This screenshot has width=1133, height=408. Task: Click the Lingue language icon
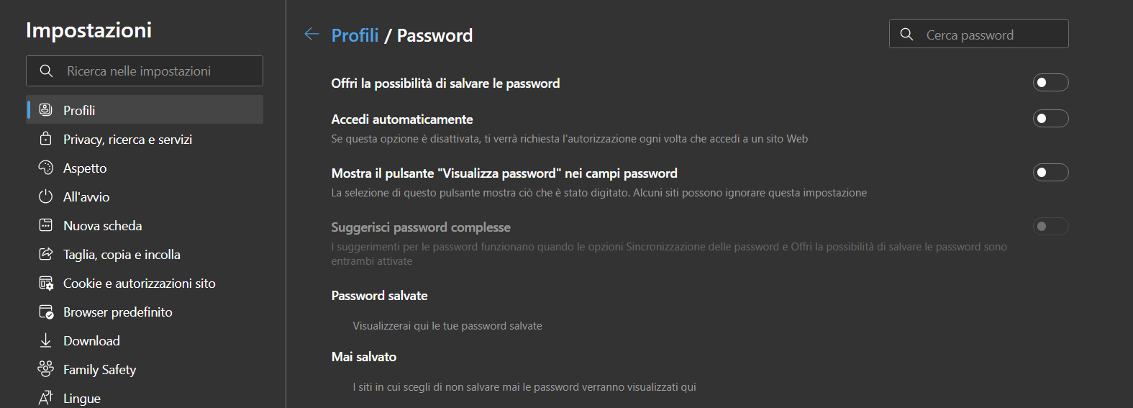coord(46,398)
